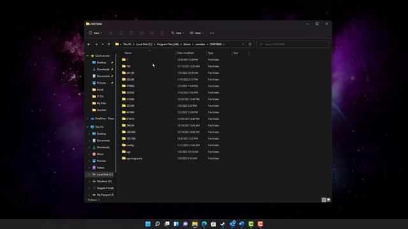
Task: Click the Share icon in the toolbar
Action: coord(152,33)
